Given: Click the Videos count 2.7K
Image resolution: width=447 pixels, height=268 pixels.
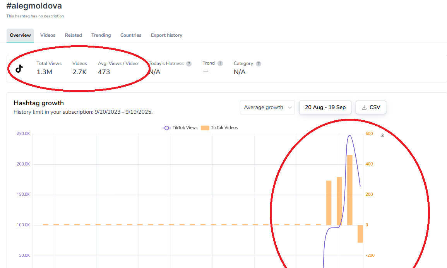Looking at the screenshot, I should pyautogui.click(x=80, y=72).
